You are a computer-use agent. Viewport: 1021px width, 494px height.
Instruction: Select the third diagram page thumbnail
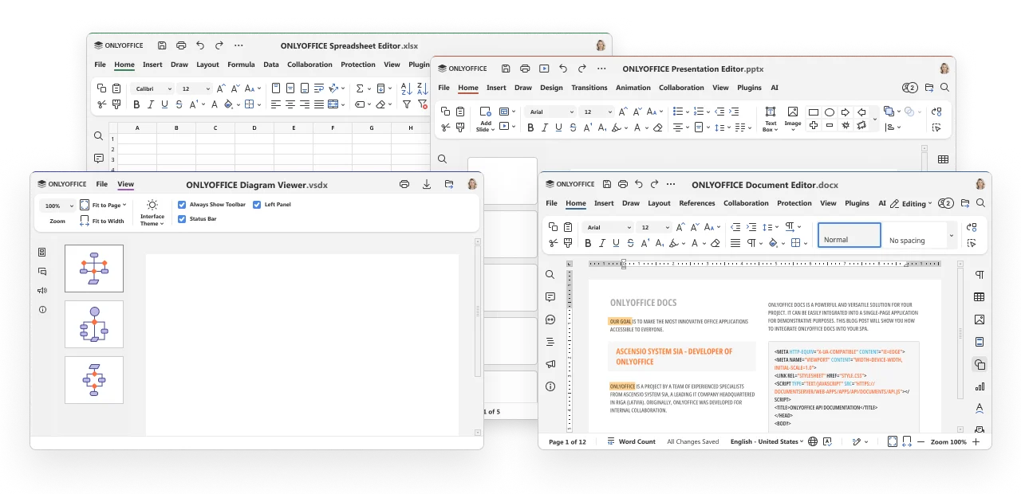pos(94,380)
